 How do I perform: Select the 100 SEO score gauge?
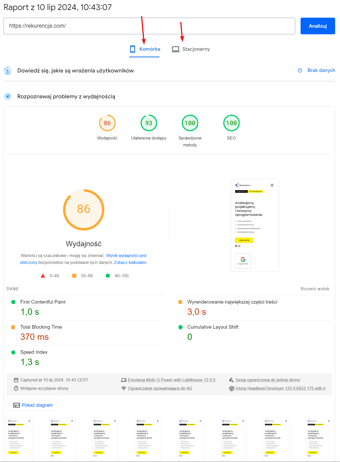[x=231, y=123]
